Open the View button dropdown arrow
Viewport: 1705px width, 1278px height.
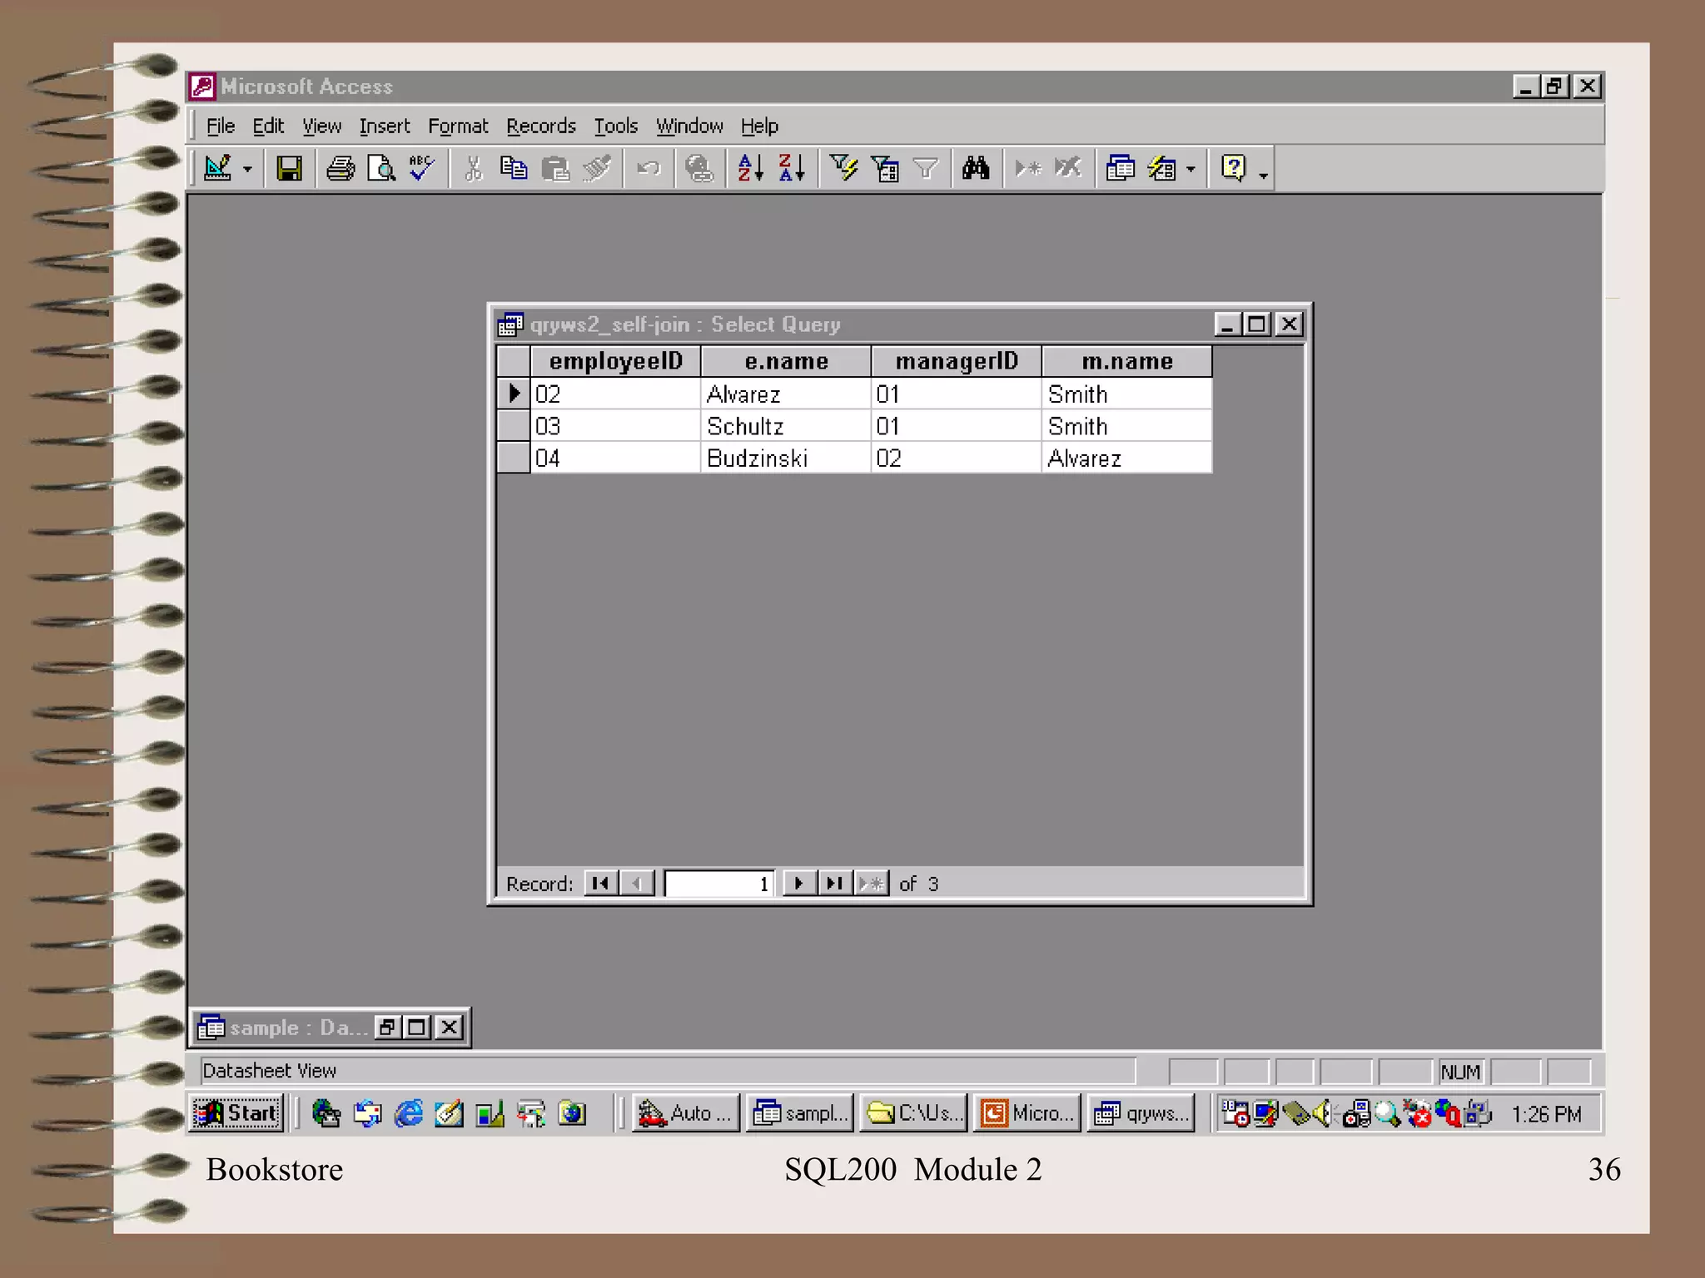coord(247,170)
